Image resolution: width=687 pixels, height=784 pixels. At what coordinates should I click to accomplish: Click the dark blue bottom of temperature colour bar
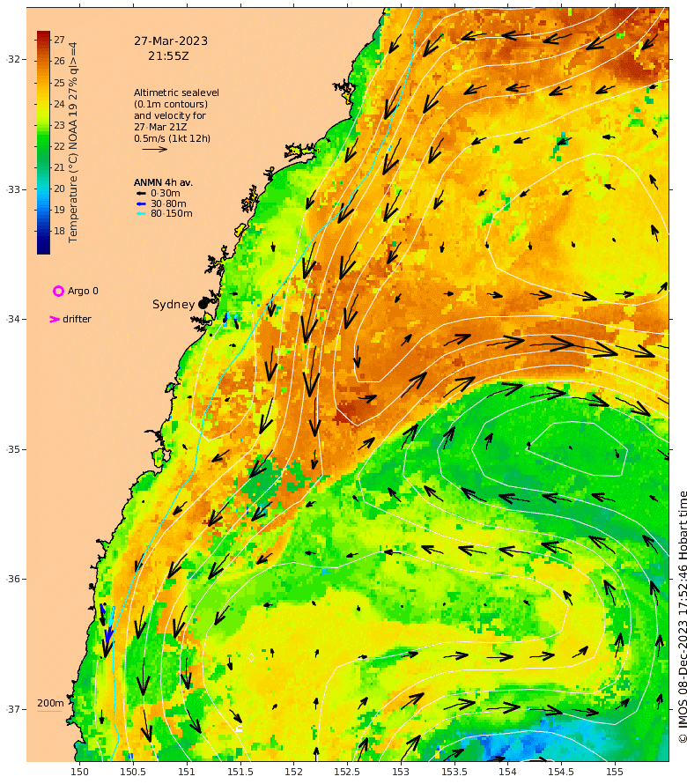[x=43, y=248]
